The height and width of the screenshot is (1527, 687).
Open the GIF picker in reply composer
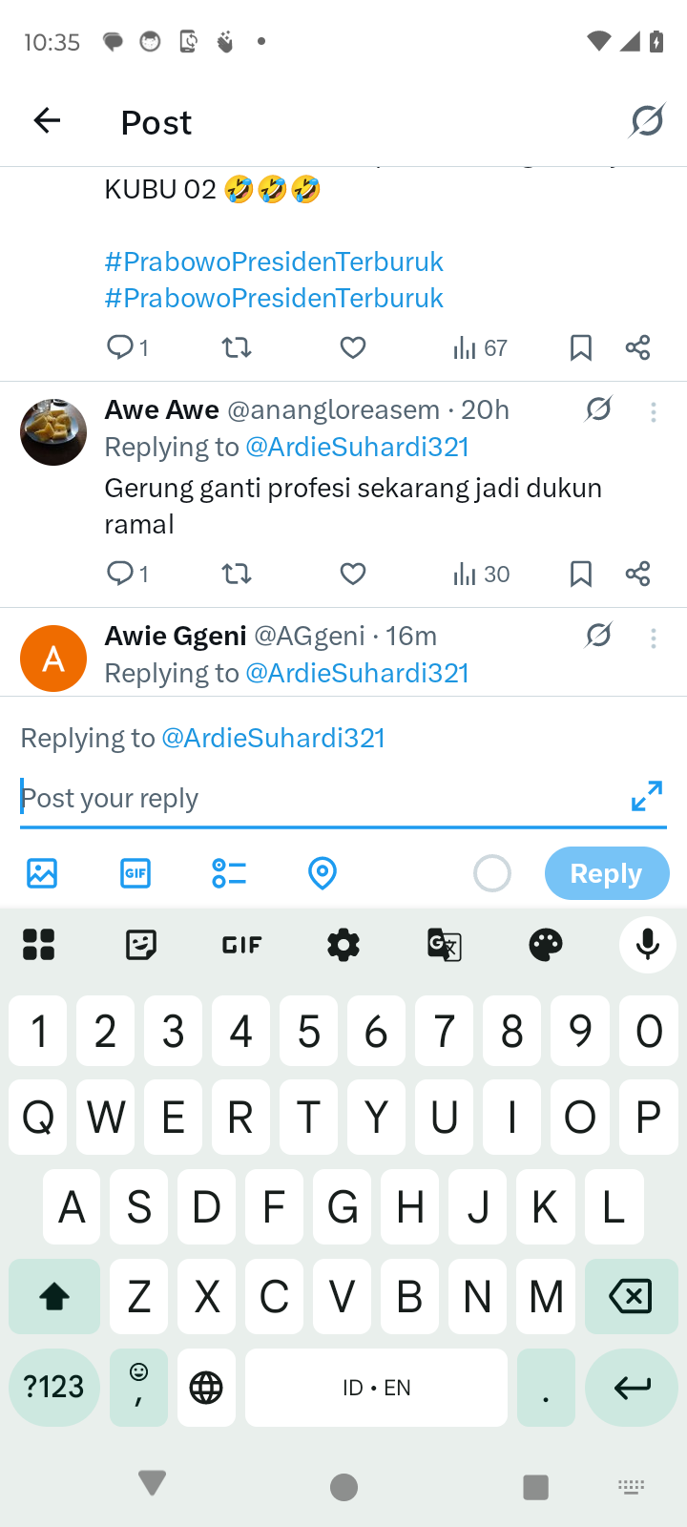[x=135, y=873]
